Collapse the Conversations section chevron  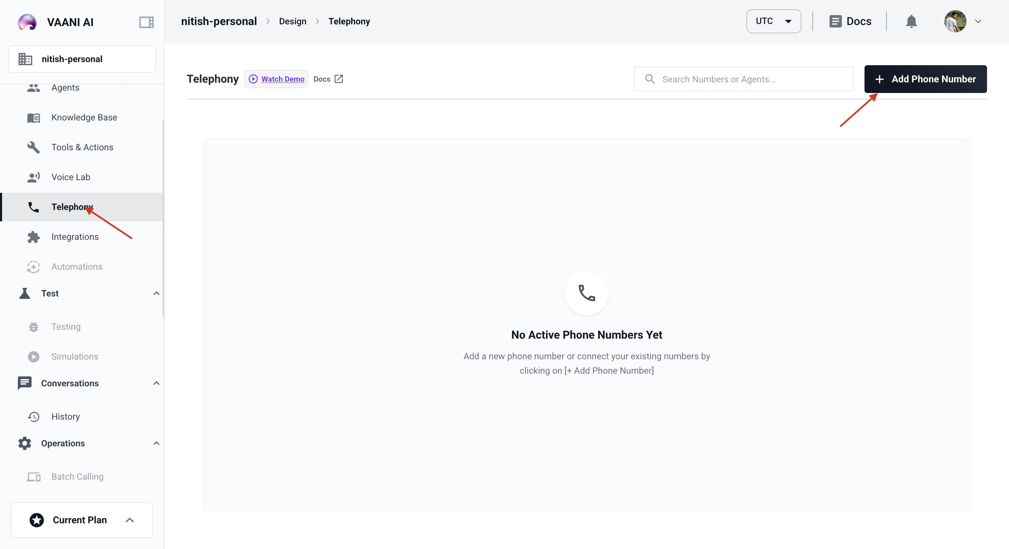tap(156, 383)
